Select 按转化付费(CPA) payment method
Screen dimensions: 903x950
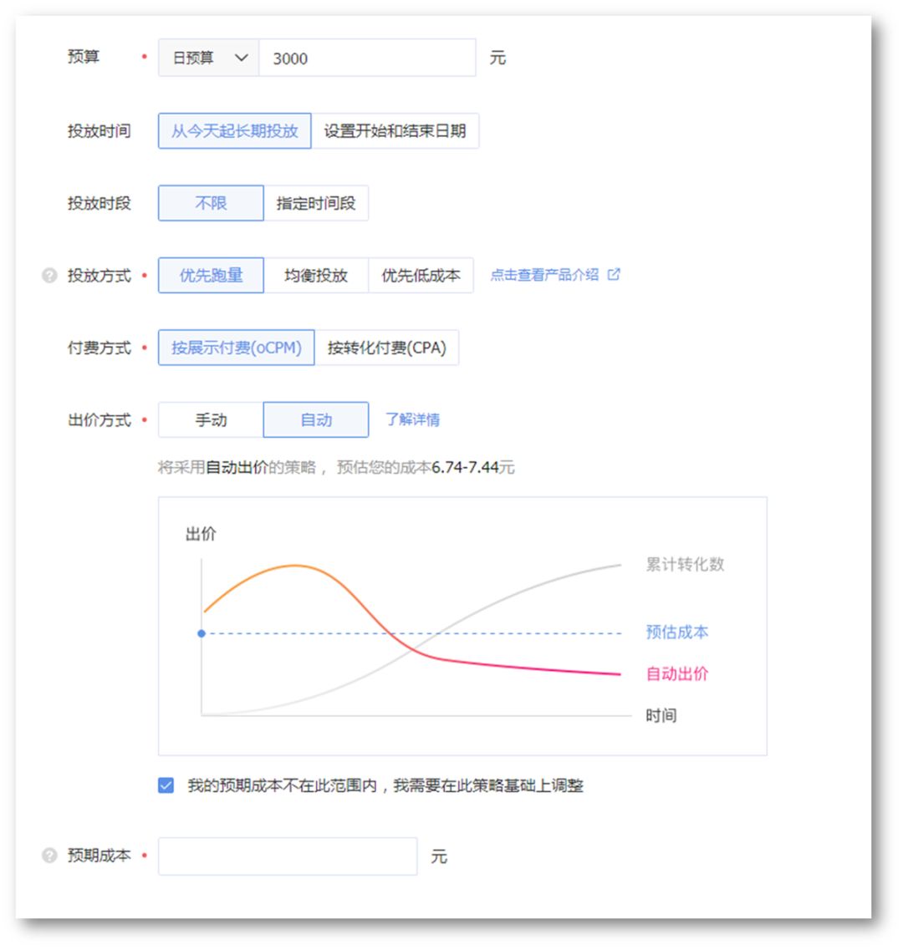pos(387,348)
